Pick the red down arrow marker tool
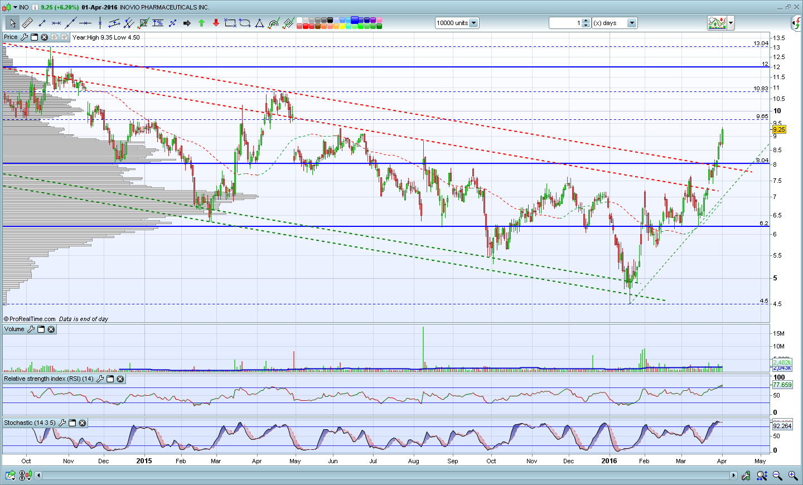 pyautogui.click(x=216, y=23)
